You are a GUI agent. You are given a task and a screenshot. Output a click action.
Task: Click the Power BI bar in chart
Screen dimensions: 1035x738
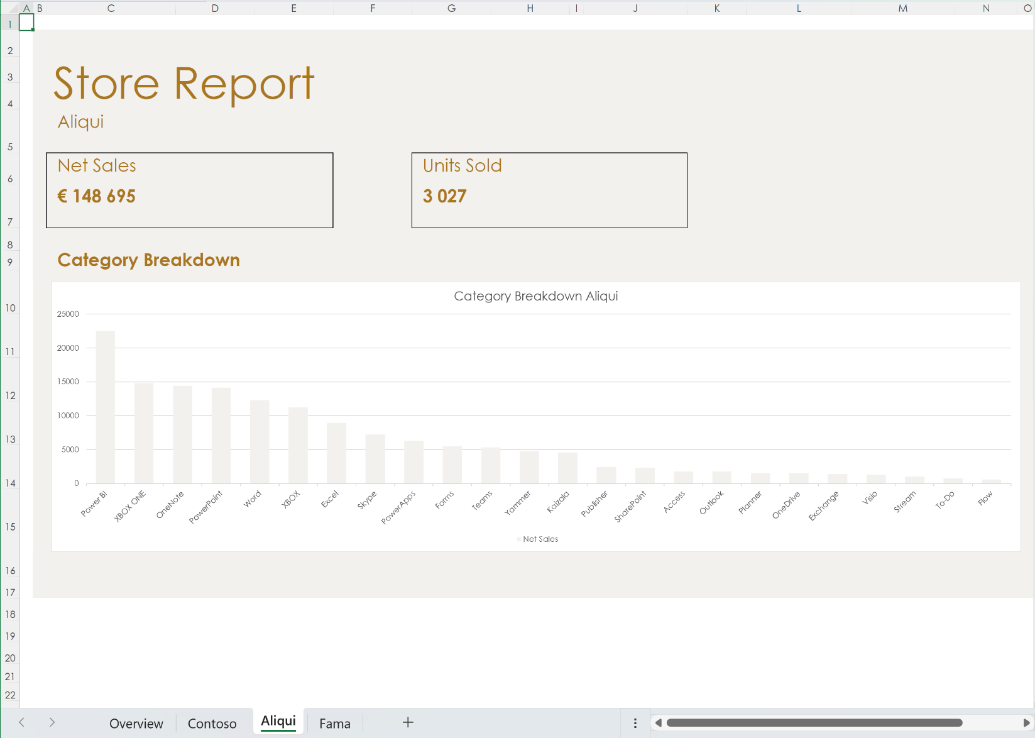[105, 407]
